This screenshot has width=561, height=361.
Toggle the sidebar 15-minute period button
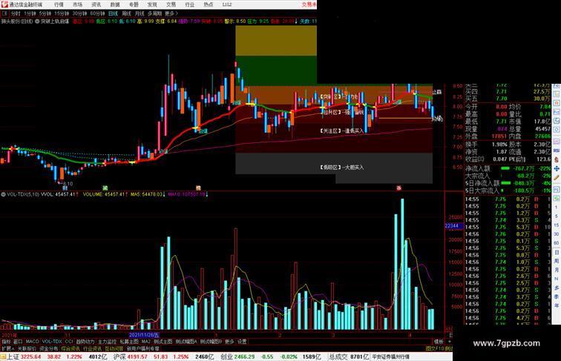[x=557, y=225]
